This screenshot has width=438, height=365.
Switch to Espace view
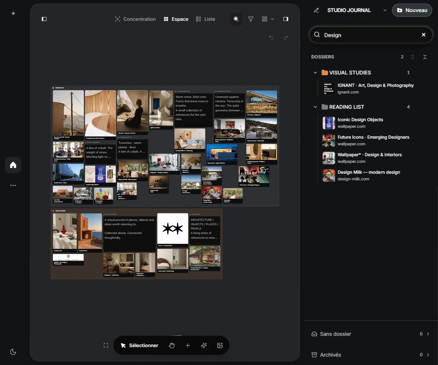(176, 19)
